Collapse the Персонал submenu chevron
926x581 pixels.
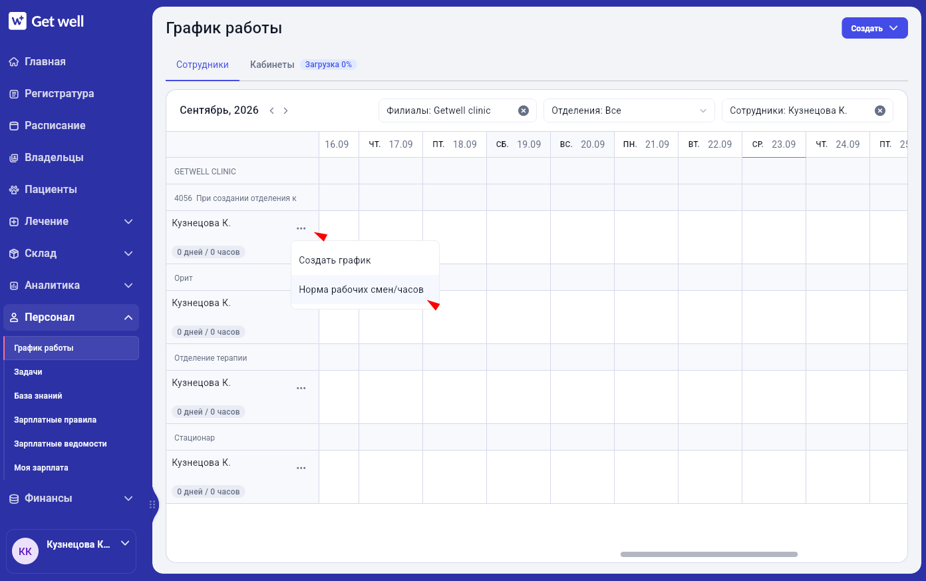click(128, 317)
